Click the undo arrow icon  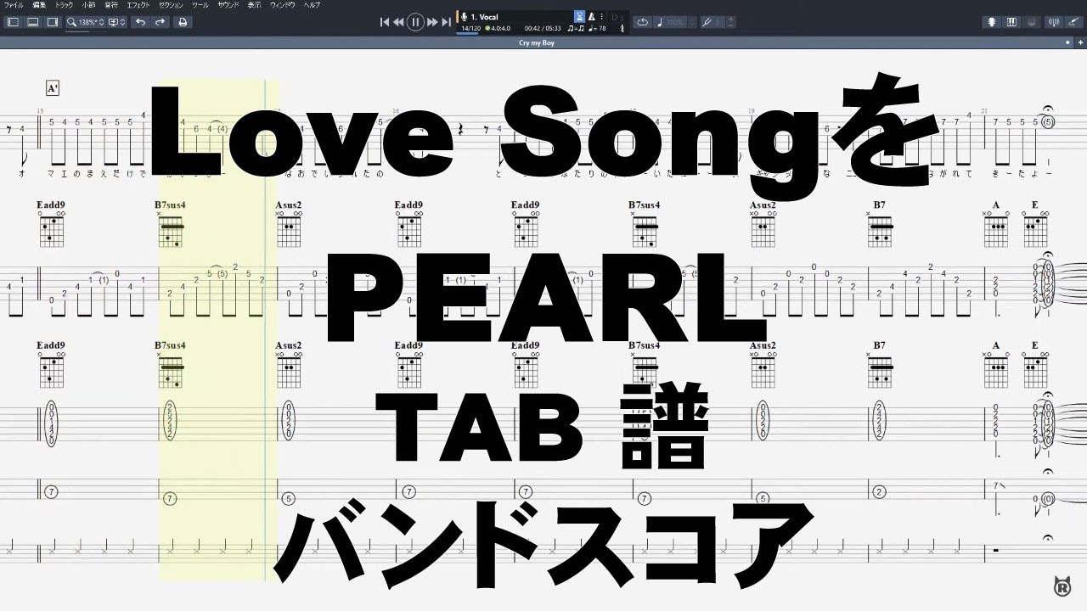[141, 21]
